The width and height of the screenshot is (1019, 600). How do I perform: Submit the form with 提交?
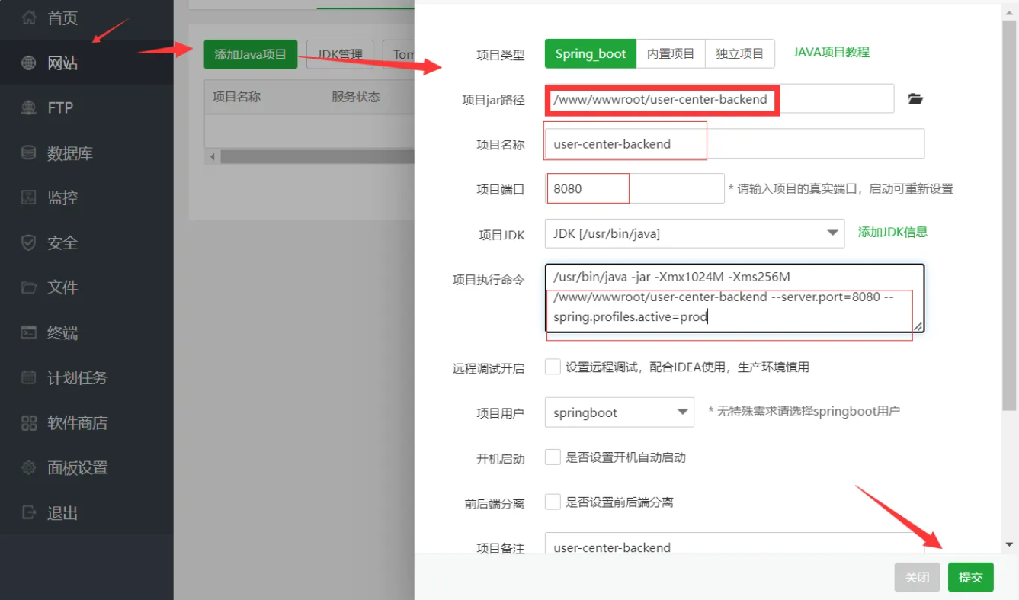click(971, 577)
